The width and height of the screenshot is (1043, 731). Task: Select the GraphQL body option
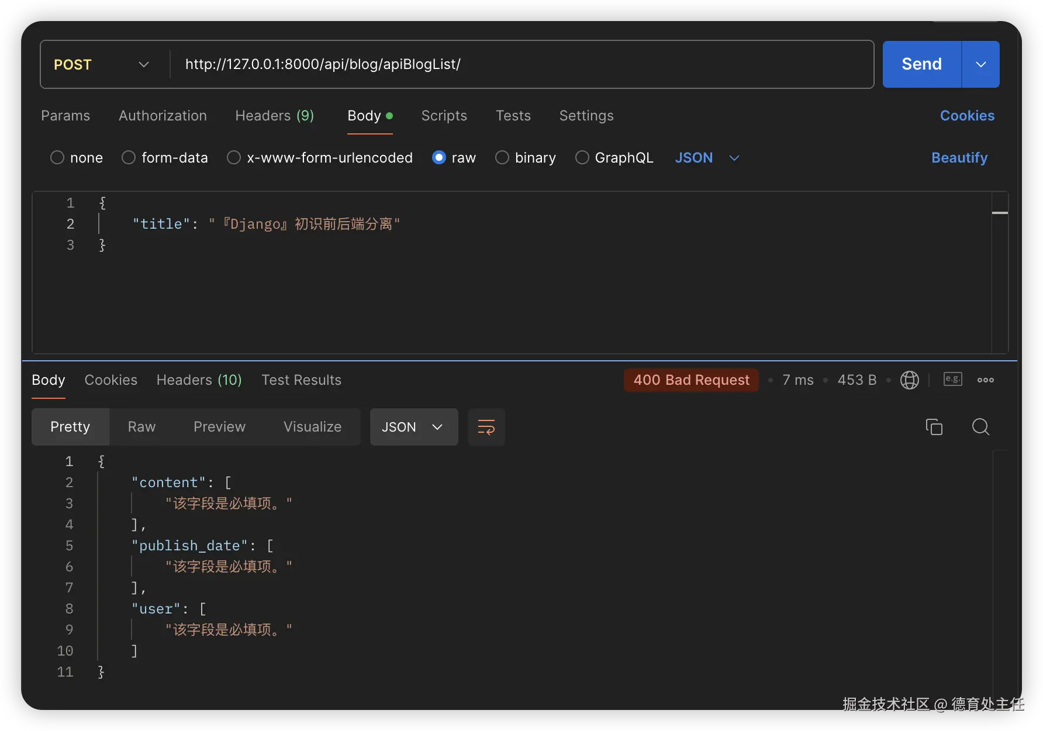click(x=582, y=158)
